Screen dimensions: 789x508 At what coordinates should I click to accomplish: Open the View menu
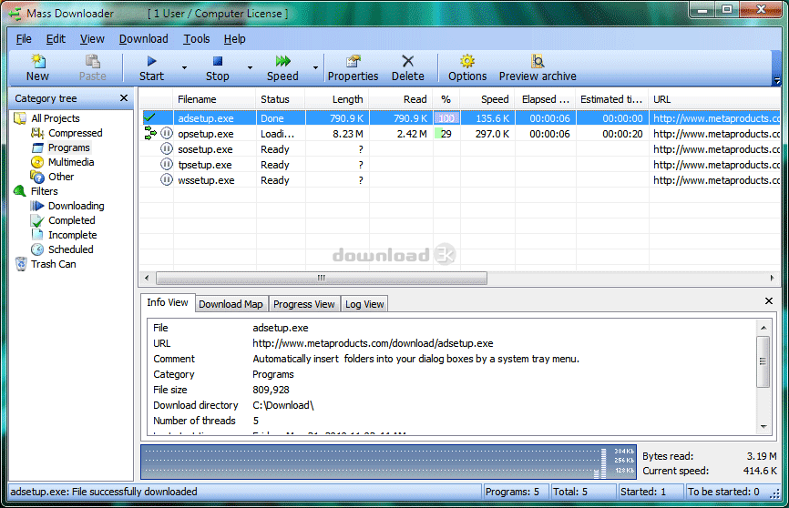pyautogui.click(x=92, y=39)
